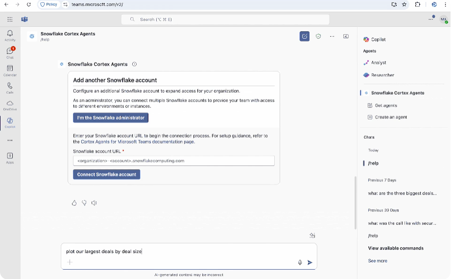Give the response a thumbs up
Viewport: 453px width, 279px height.
click(74, 203)
